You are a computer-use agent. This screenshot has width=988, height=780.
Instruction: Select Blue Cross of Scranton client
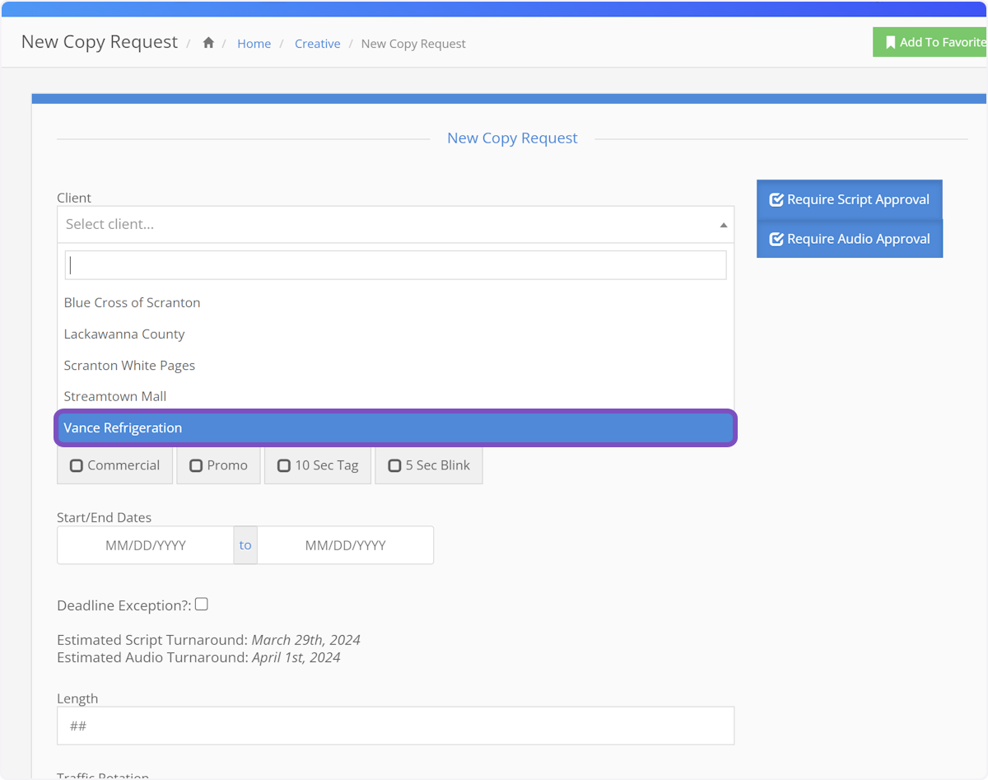pos(133,303)
